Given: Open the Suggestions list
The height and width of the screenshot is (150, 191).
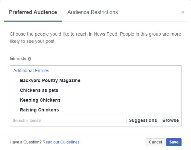Looking at the screenshot, I should [x=143, y=121].
